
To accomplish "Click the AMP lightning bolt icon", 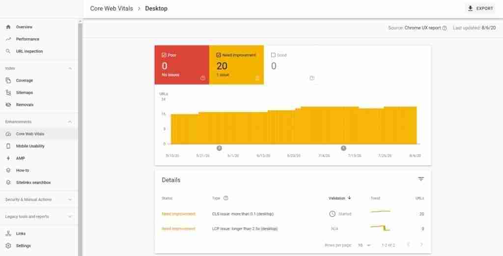I will 8,159.
